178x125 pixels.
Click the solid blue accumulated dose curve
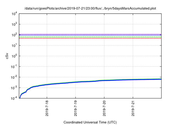click(90, 81)
